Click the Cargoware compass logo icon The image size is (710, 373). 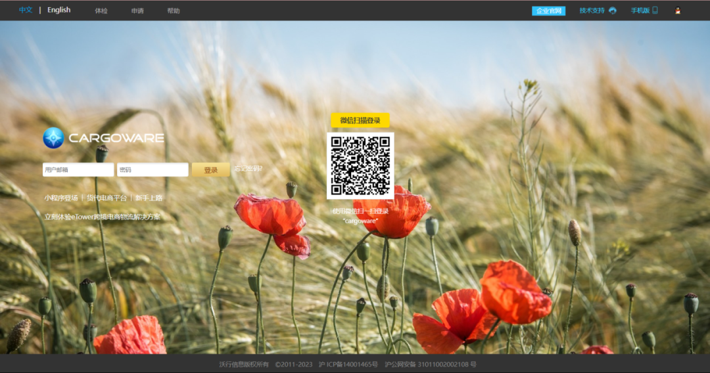53,138
